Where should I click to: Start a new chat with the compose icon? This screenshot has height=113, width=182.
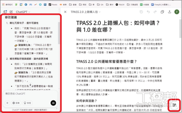11,12
